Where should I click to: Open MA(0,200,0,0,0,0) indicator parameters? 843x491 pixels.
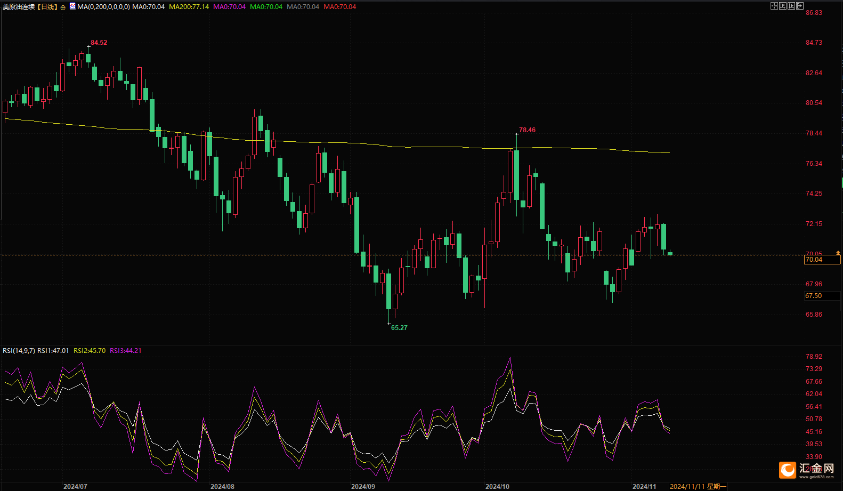tap(103, 7)
